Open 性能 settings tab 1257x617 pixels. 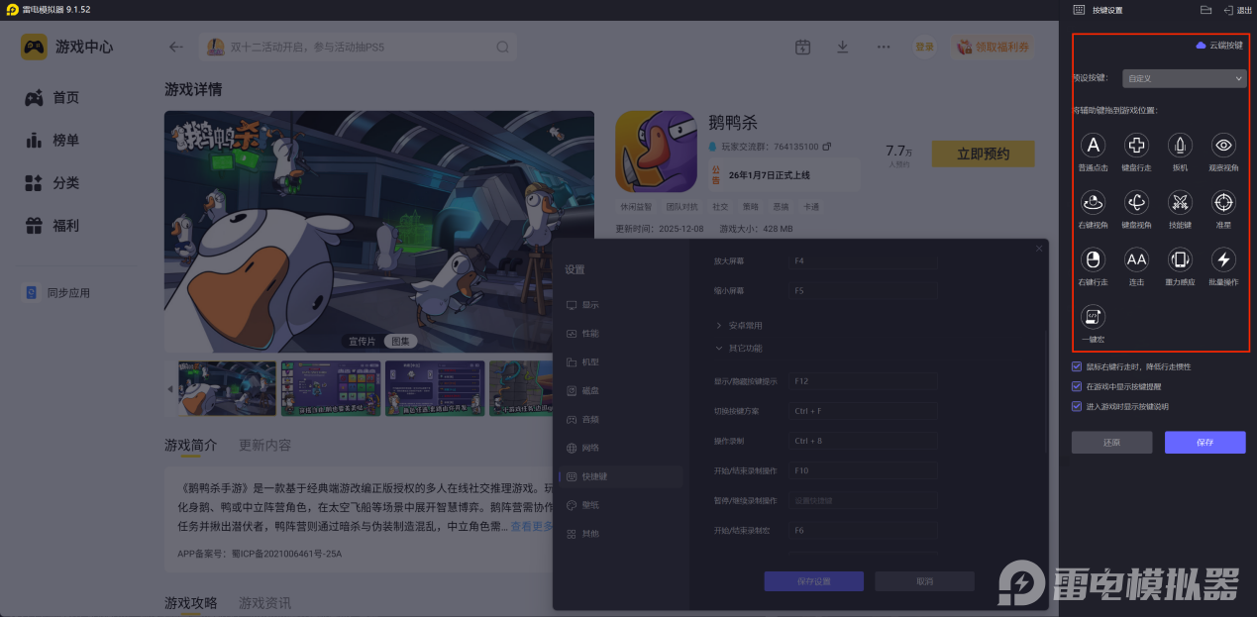[x=621, y=334]
